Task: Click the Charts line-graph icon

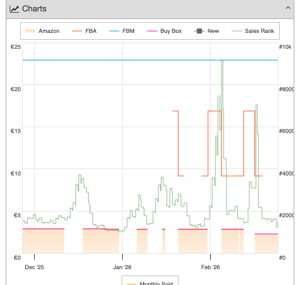Action: 15,9
